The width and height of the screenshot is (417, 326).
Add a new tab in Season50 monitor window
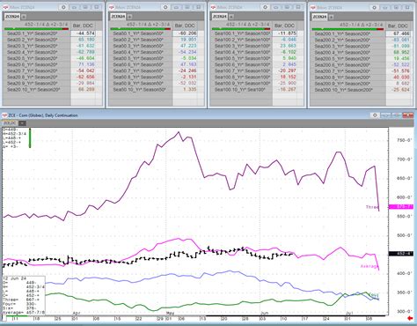pos(129,17)
